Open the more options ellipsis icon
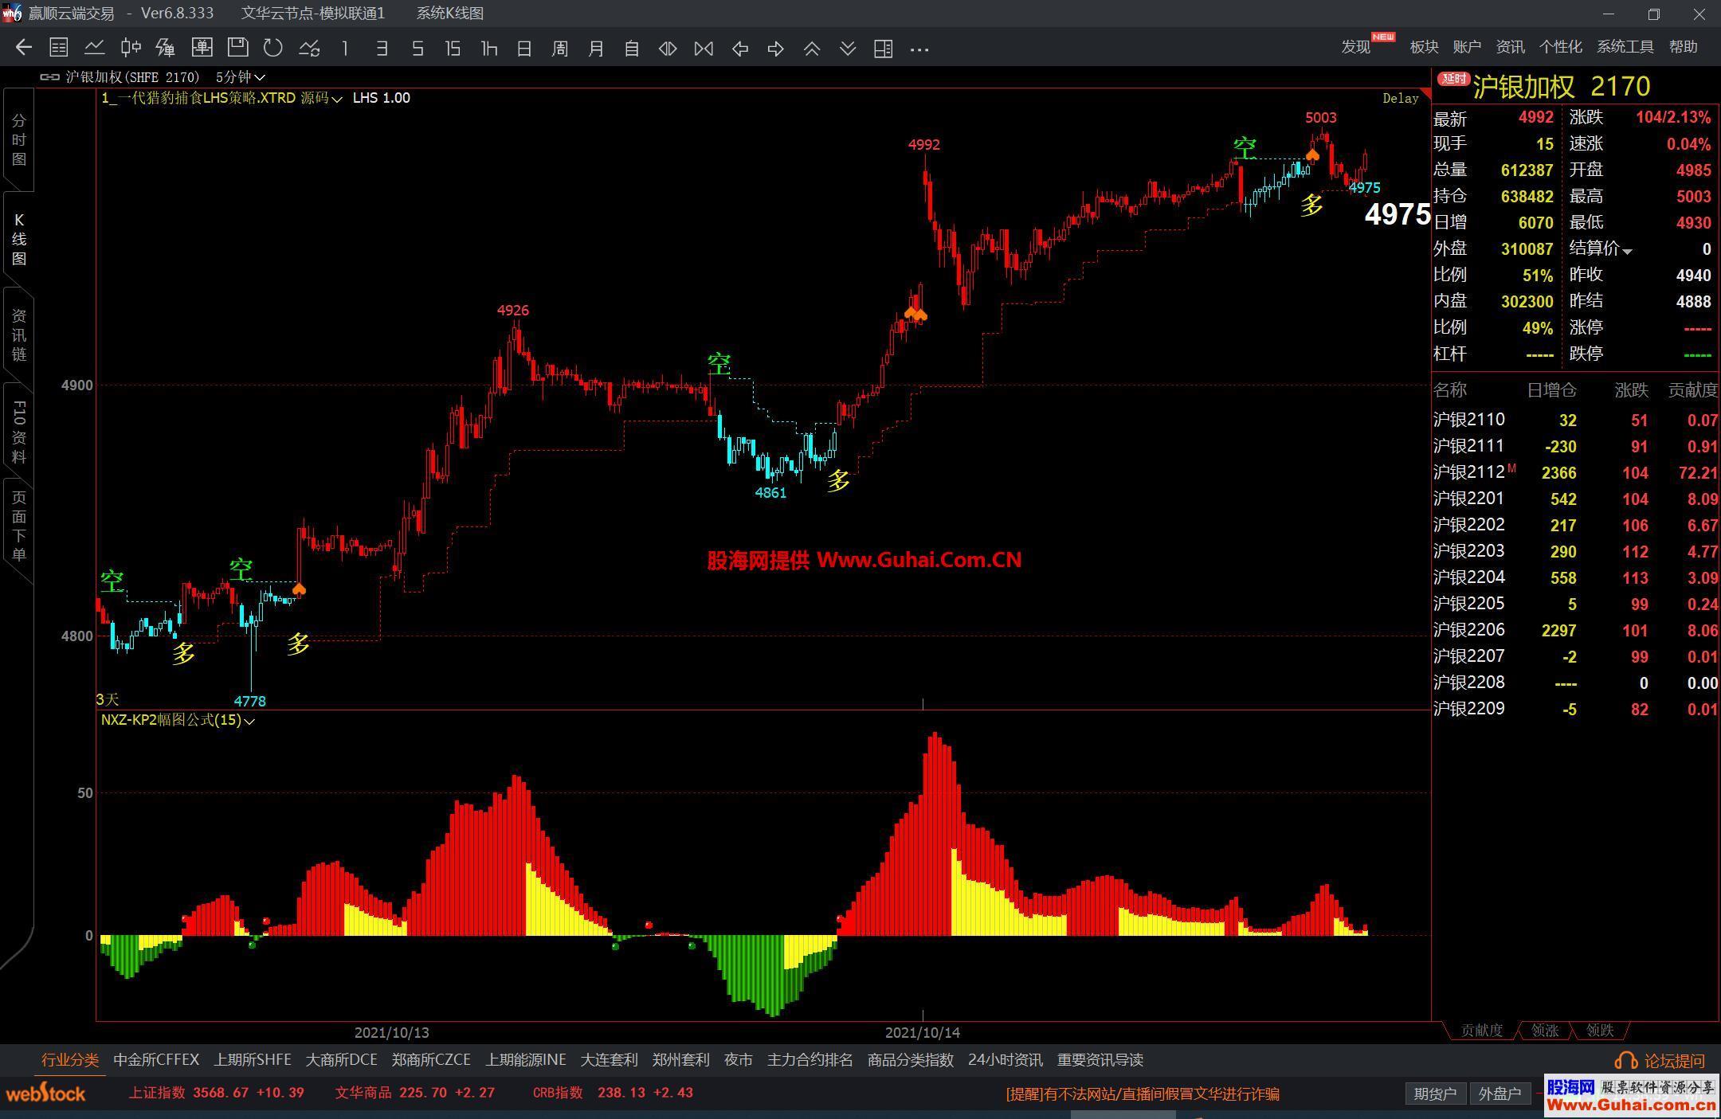Screen dimensions: 1721x1119 tap(919, 49)
